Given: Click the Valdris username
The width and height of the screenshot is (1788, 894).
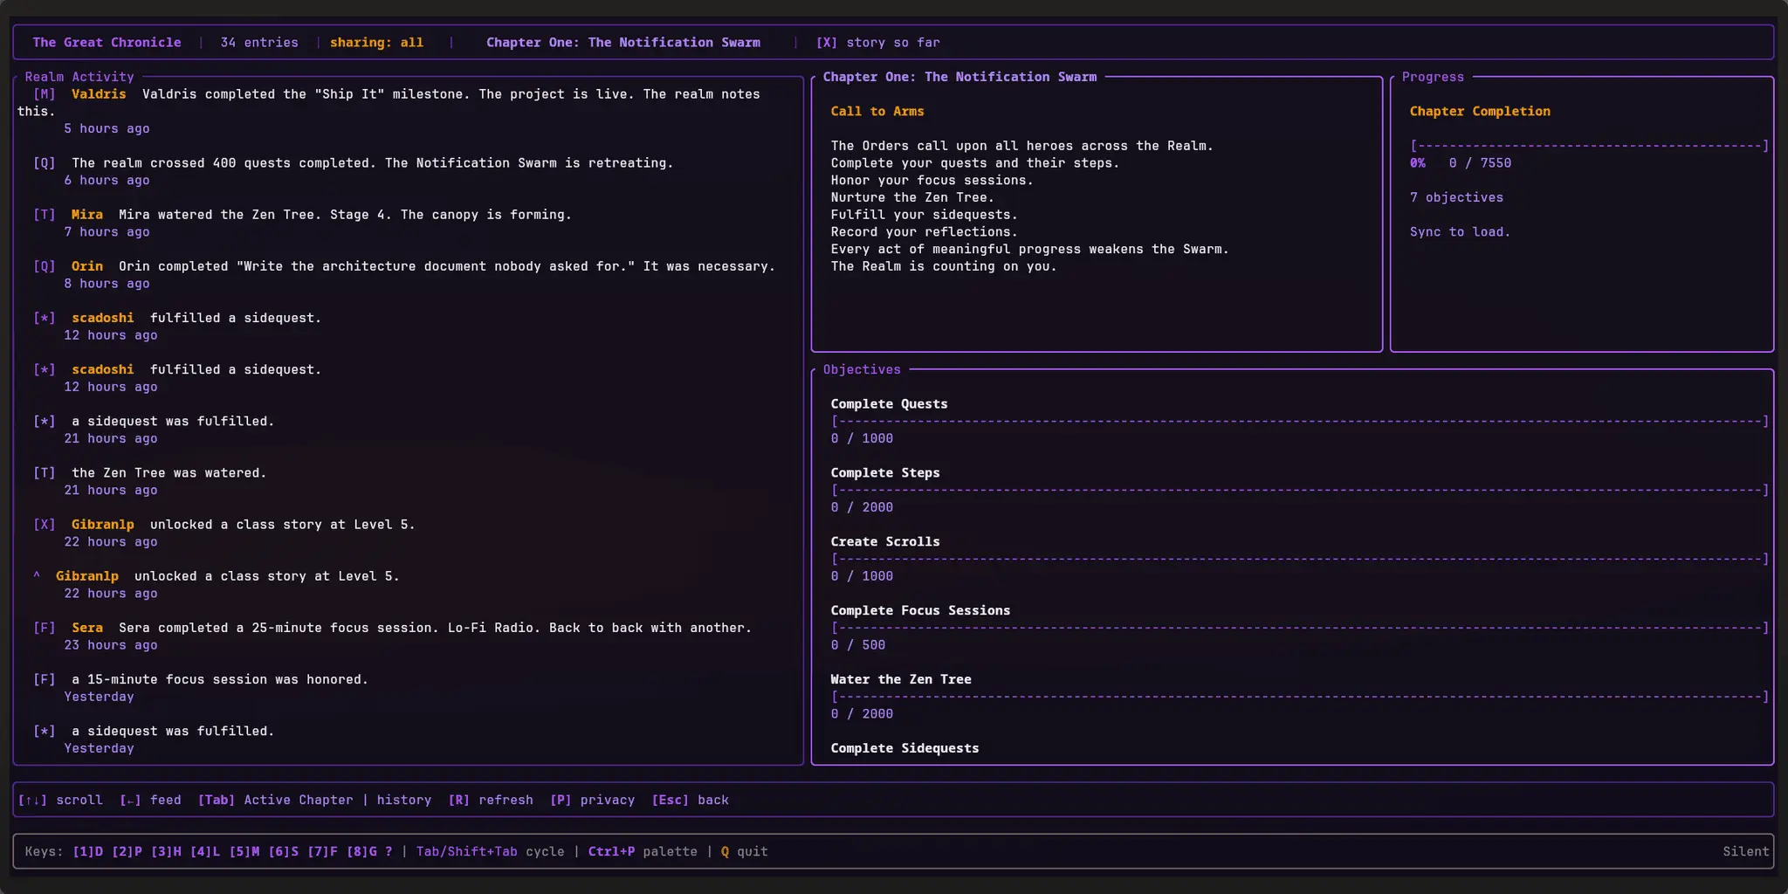Looking at the screenshot, I should click(99, 94).
